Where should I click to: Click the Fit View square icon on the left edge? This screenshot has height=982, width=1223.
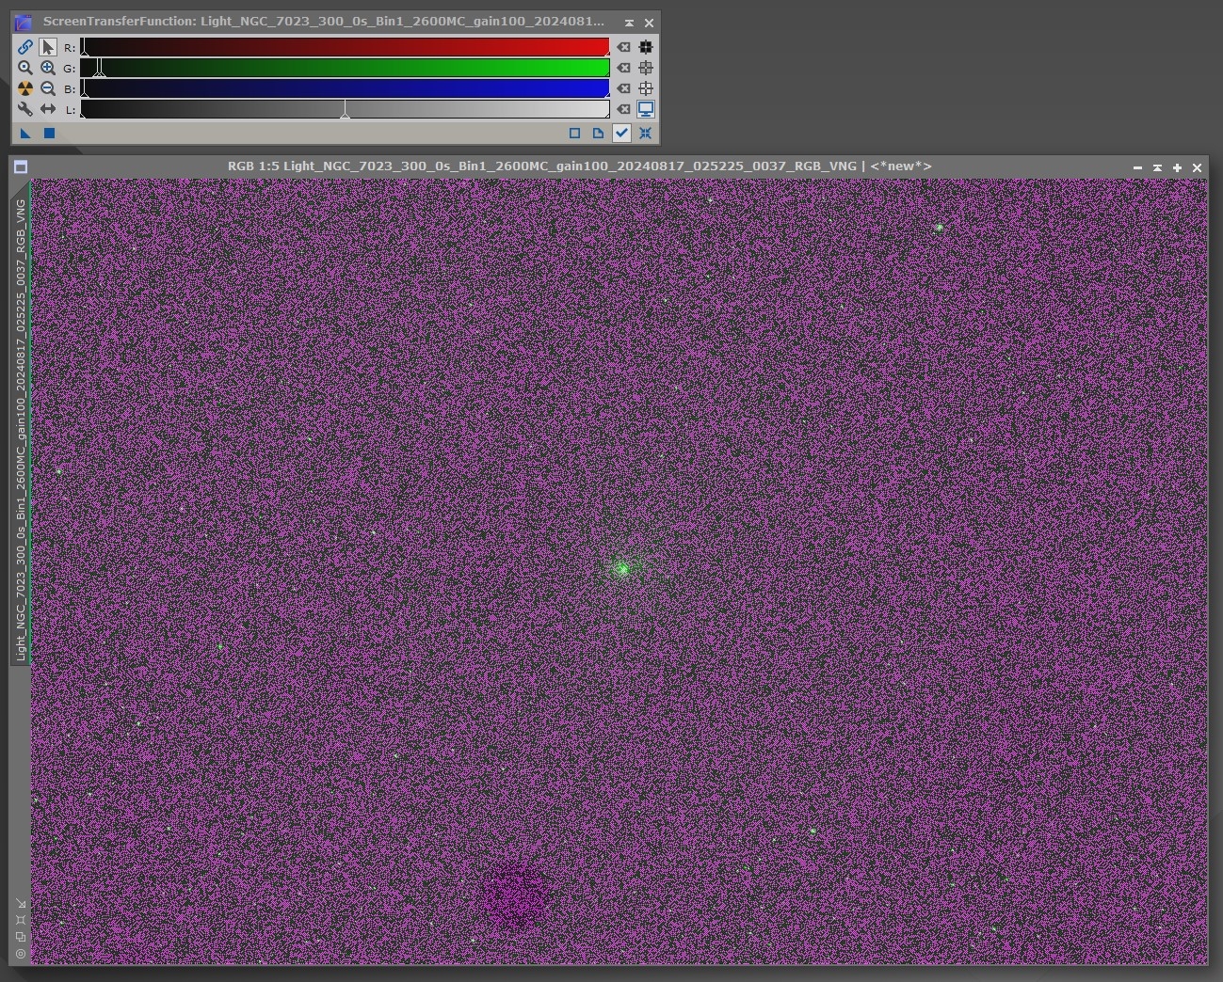[x=21, y=920]
